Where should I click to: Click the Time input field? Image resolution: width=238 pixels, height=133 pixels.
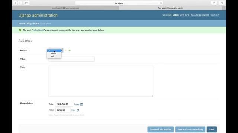[x=63, y=110]
